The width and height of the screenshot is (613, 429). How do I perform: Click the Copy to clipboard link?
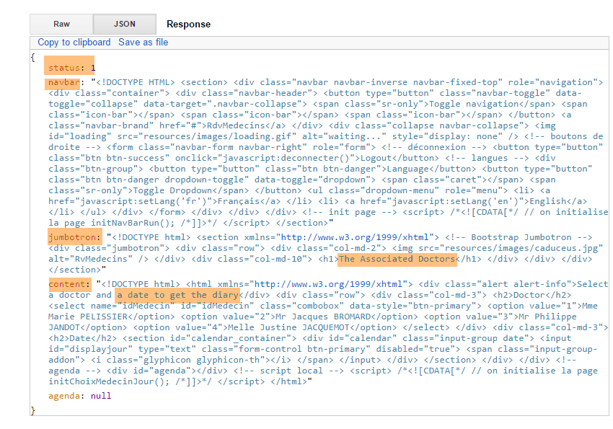click(x=74, y=43)
